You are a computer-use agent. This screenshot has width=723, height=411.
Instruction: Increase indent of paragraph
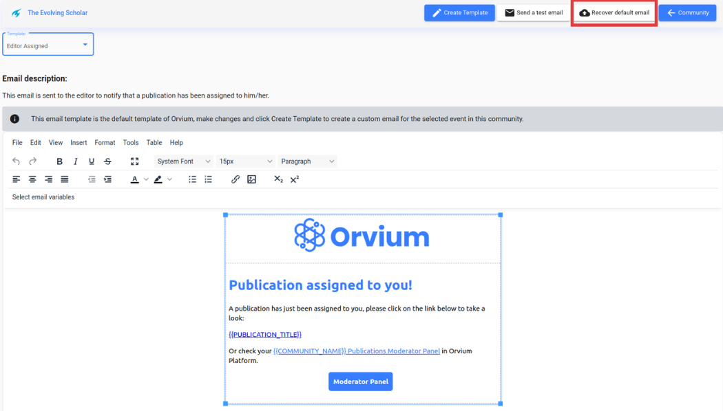pyautogui.click(x=107, y=179)
